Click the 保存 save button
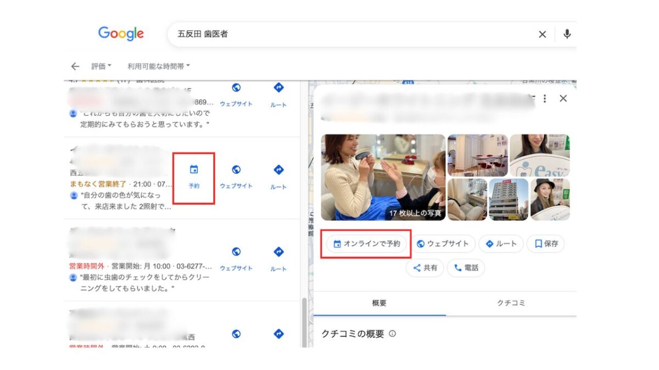The image size is (659, 370). click(x=546, y=244)
